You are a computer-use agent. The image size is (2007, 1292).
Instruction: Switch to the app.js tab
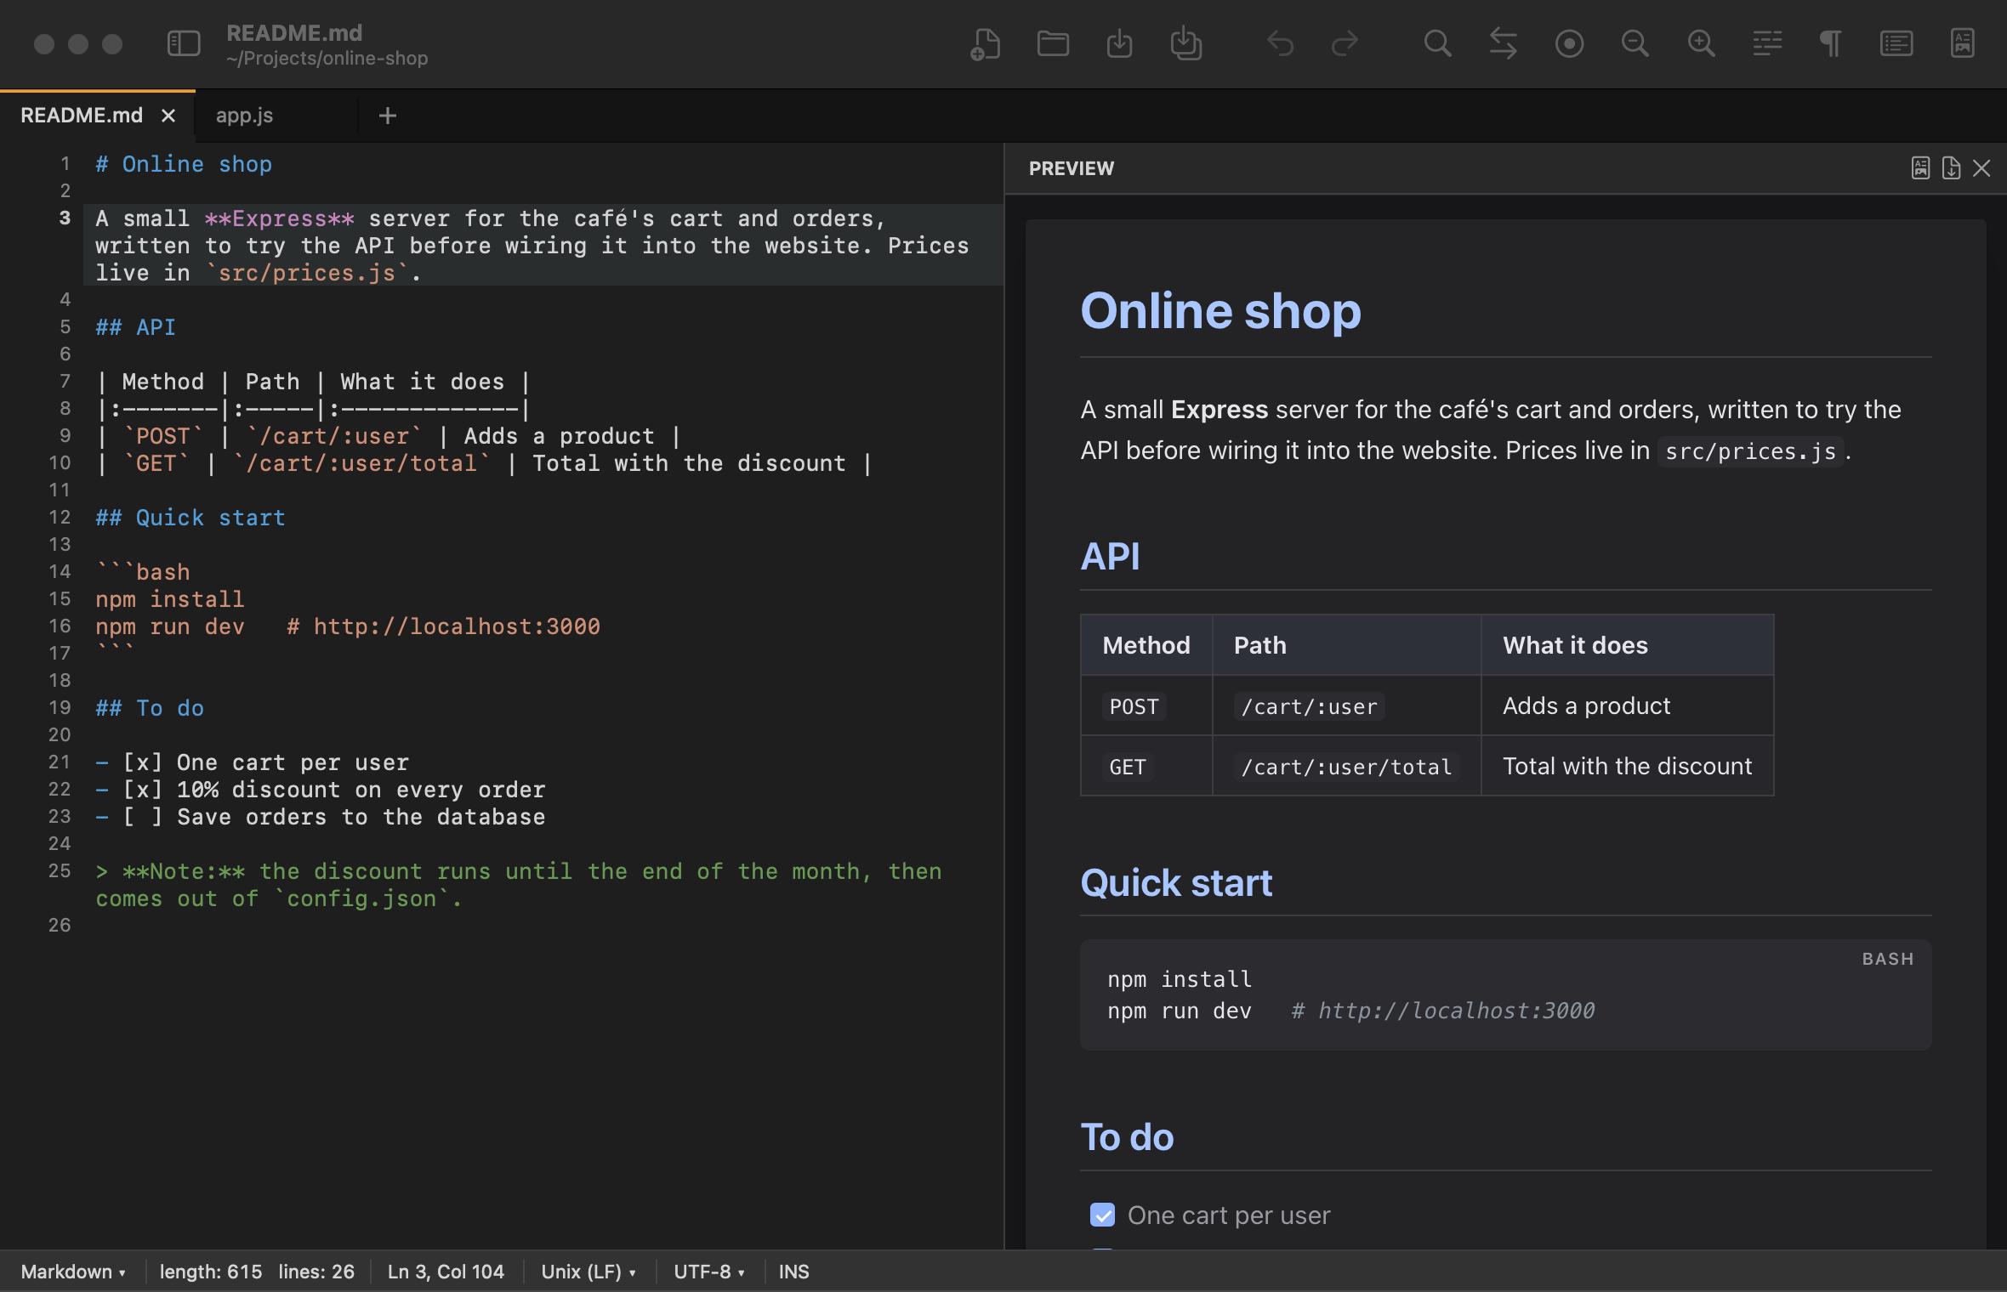245,116
